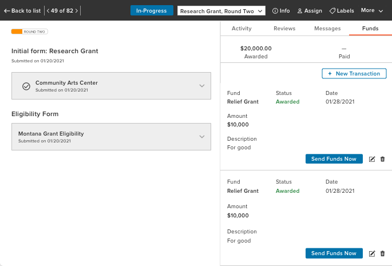Open the Reviews tab
392x266 pixels.
click(x=284, y=28)
